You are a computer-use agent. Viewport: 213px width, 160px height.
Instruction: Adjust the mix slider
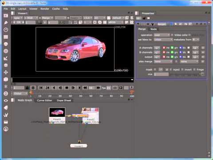point(185,74)
